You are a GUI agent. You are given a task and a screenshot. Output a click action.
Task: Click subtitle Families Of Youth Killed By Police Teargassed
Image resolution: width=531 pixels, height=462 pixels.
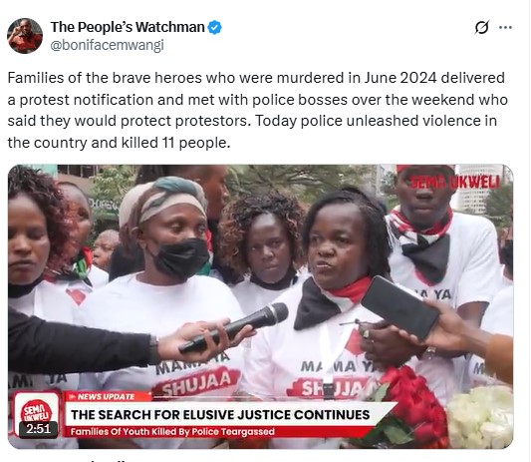click(x=172, y=432)
